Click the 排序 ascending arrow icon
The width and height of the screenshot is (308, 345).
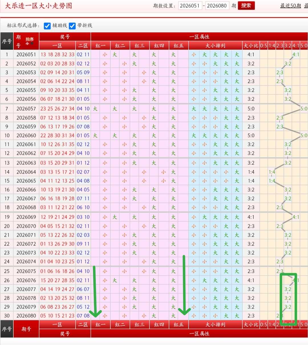27,44
